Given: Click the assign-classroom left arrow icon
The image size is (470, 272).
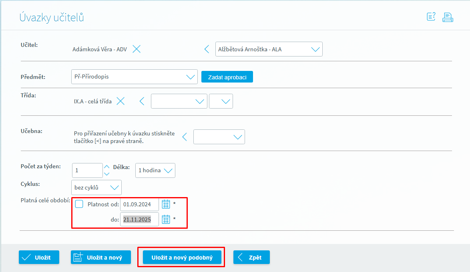Looking at the screenshot, I should point(185,137).
